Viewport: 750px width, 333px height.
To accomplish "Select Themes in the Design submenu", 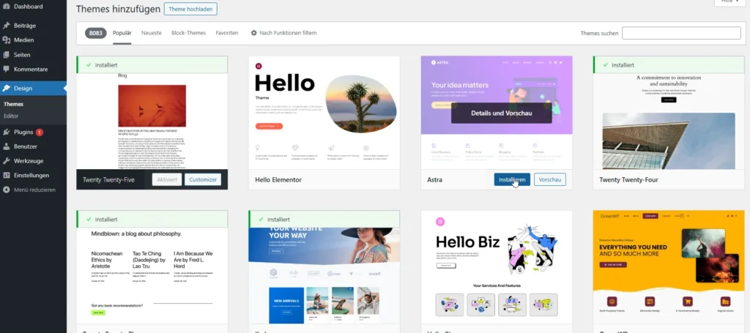I will [13, 104].
